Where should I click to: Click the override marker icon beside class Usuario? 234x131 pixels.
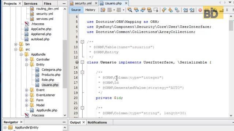coord(77,62)
